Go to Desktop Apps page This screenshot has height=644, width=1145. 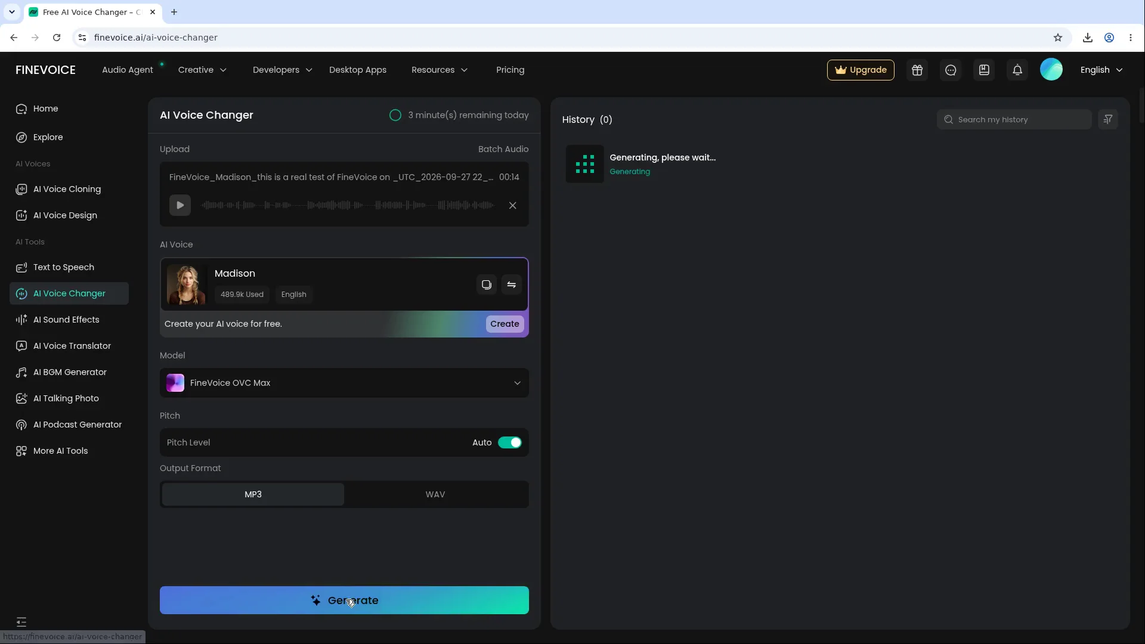358,70
